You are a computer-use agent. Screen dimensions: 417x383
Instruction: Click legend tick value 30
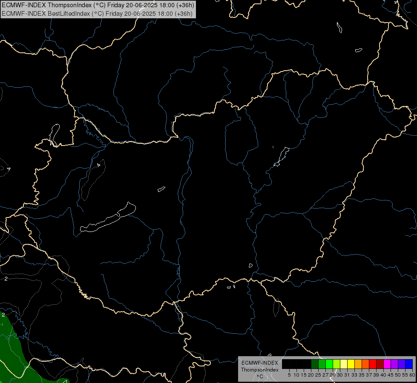[340, 375]
